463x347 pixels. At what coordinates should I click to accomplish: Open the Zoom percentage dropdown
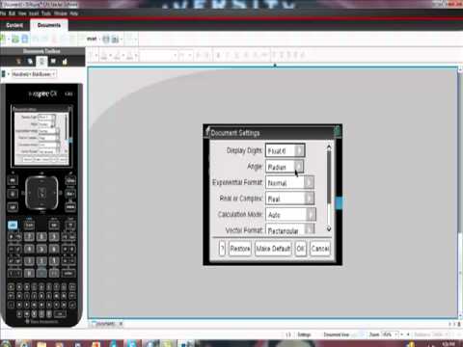(x=390, y=334)
